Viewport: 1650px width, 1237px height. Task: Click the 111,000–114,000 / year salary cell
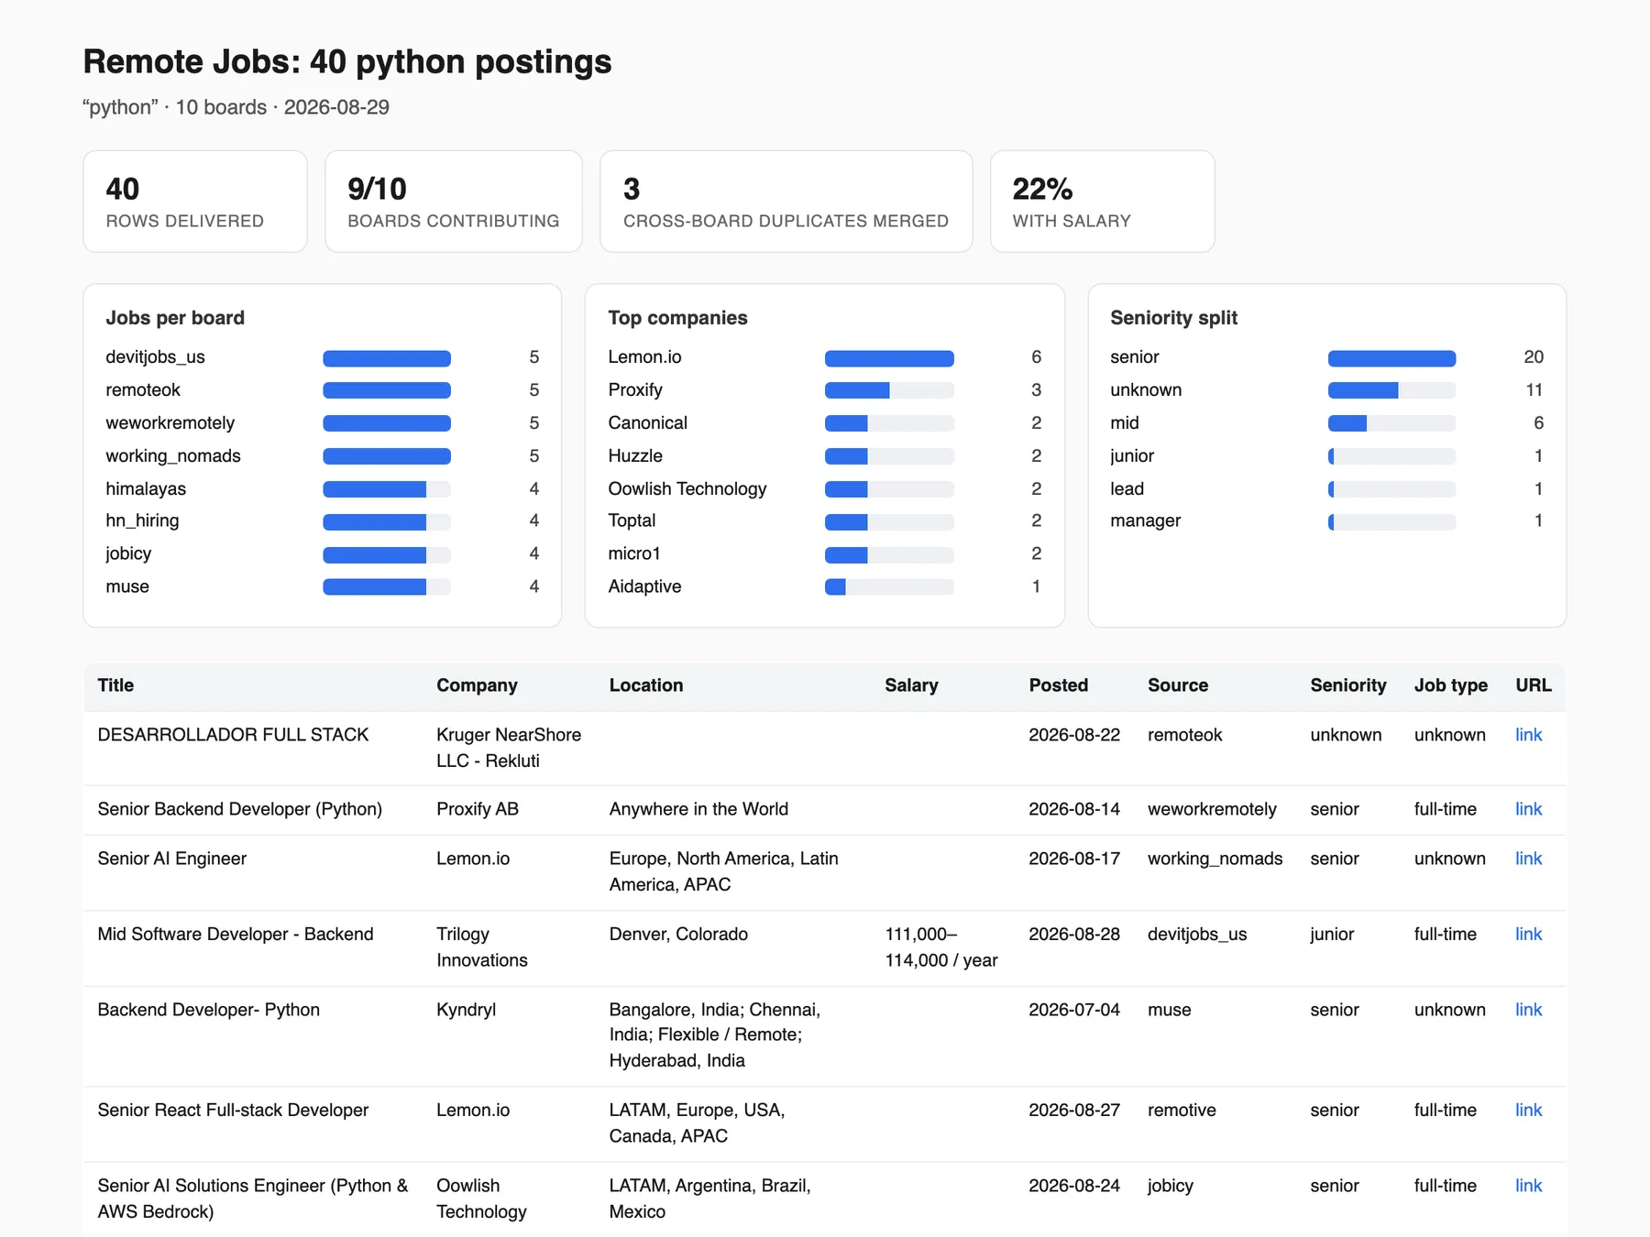pos(941,947)
